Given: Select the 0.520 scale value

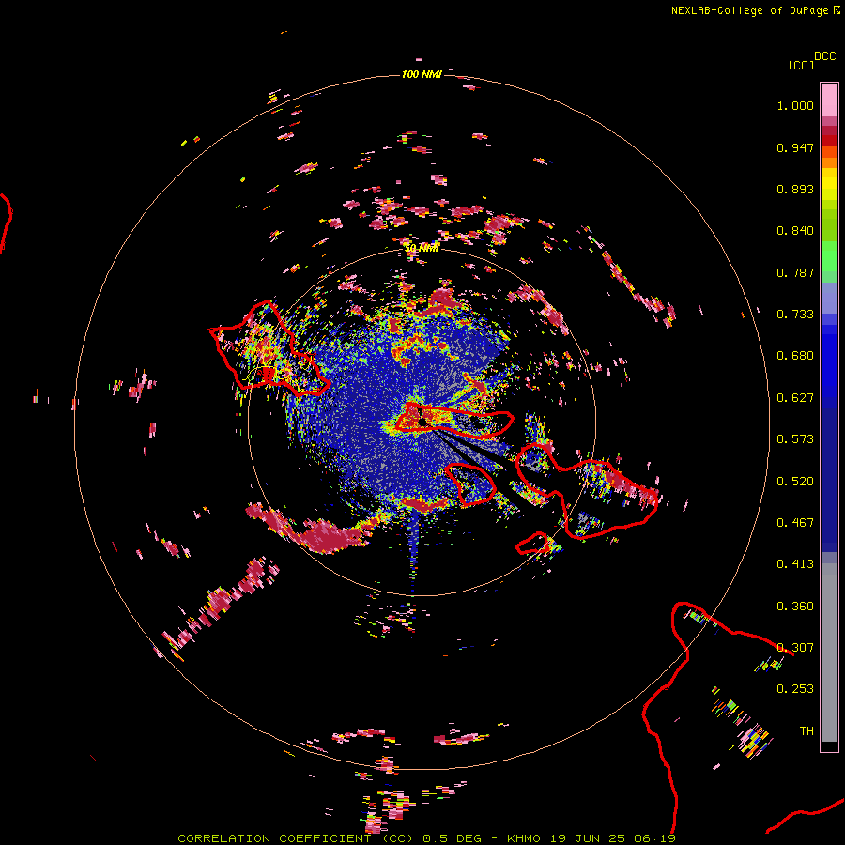Looking at the screenshot, I should tap(795, 482).
